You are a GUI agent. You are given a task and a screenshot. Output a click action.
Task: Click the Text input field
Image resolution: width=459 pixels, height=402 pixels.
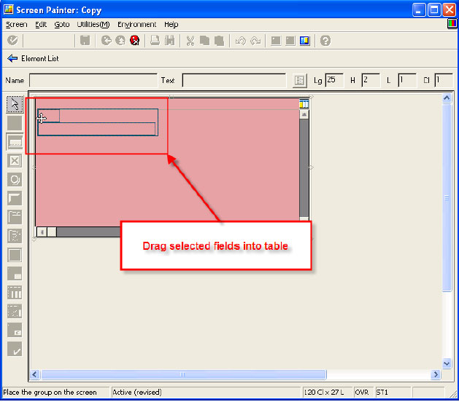(x=234, y=80)
